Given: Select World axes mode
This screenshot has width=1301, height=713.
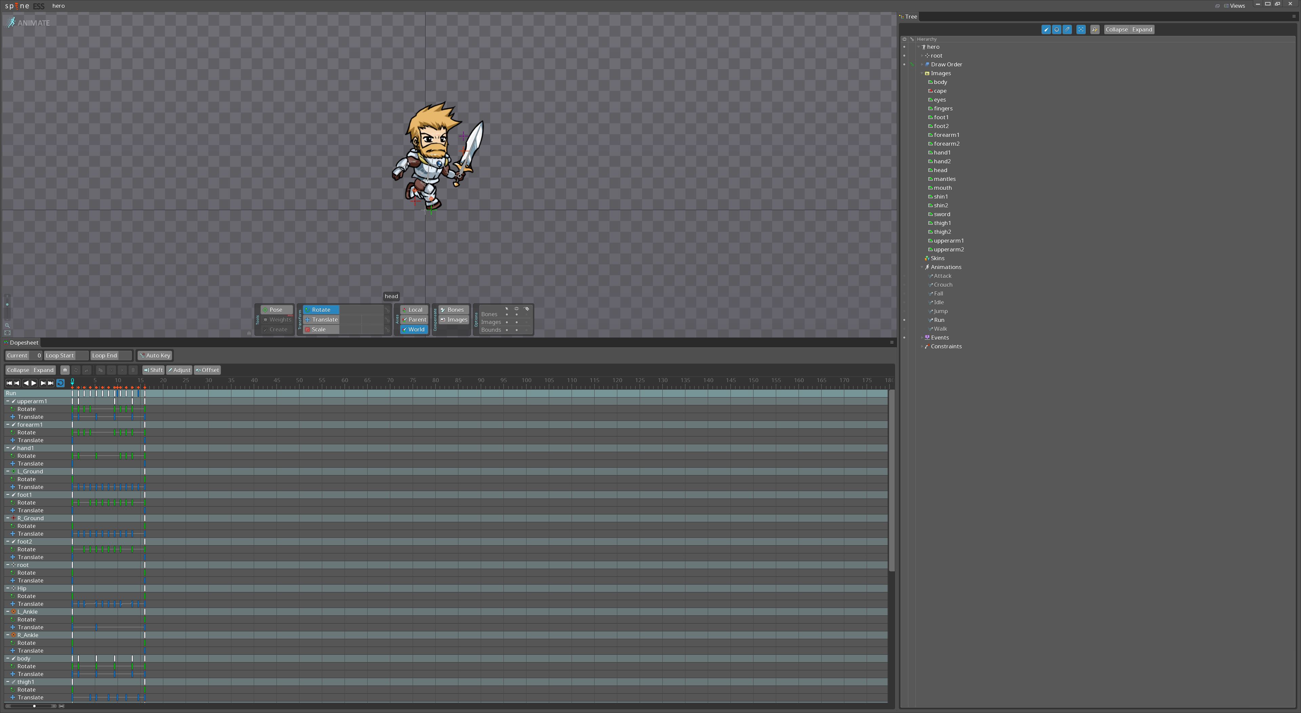Looking at the screenshot, I should click(414, 329).
